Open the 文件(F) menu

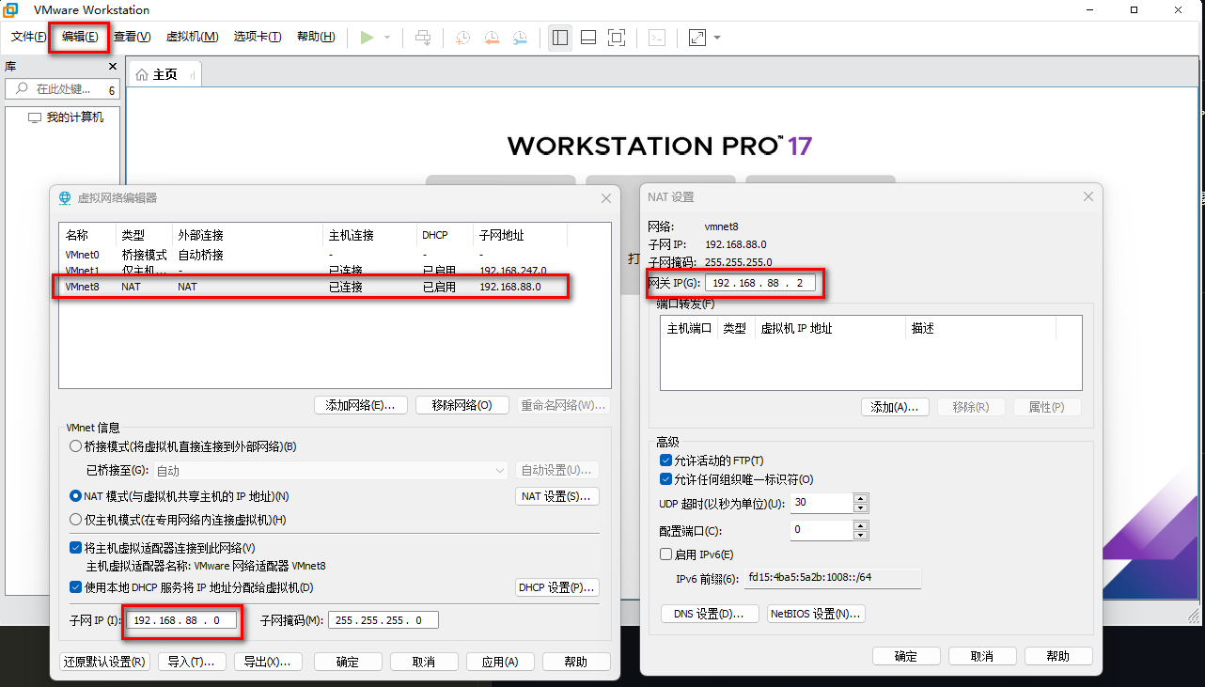(29, 37)
